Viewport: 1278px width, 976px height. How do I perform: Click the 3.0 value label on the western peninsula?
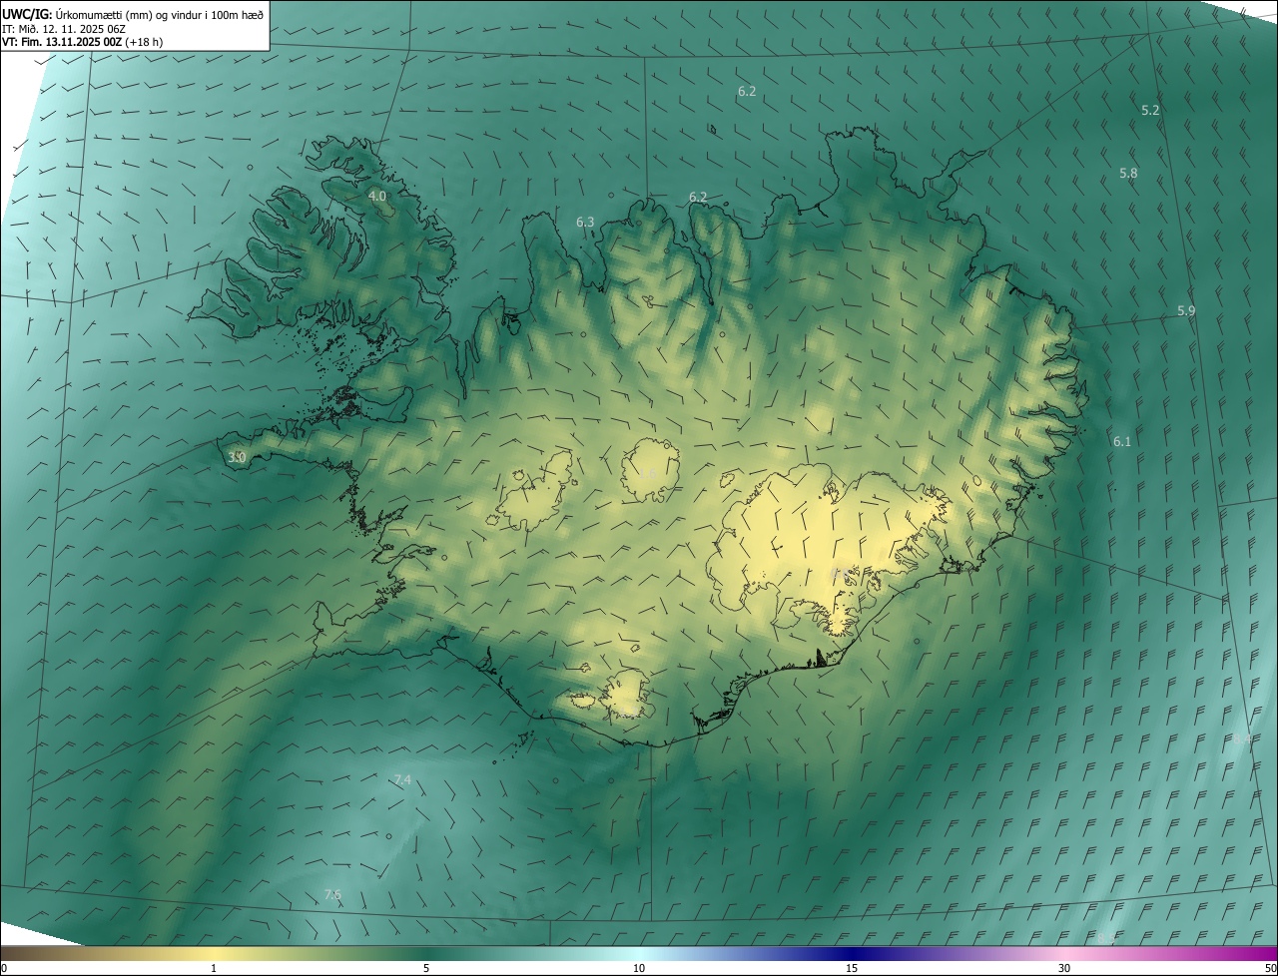[237, 457]
